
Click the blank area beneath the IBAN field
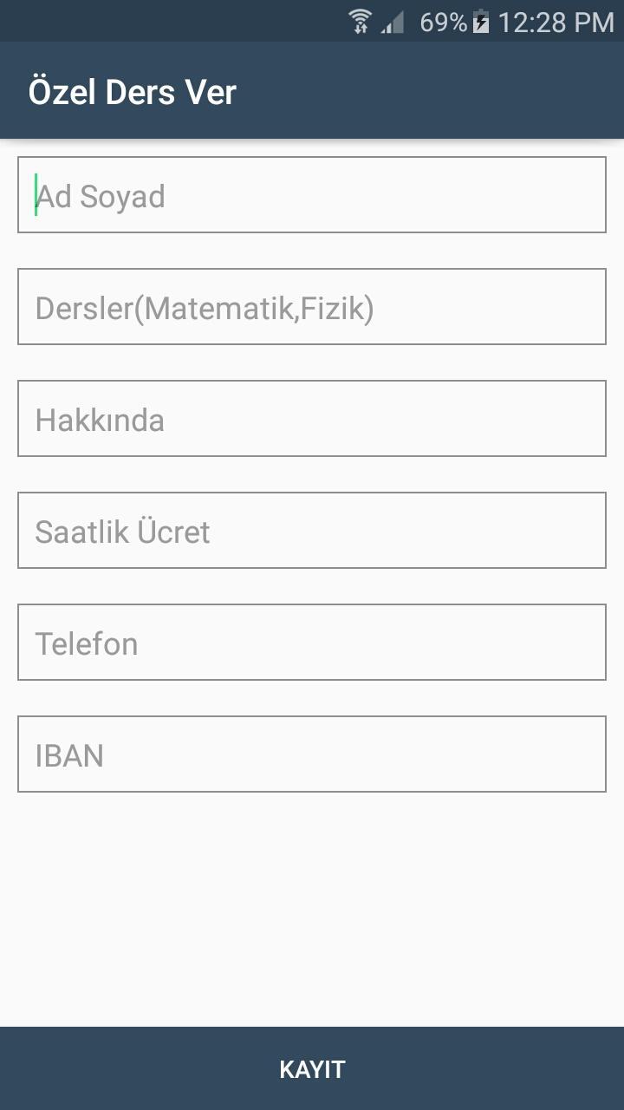pyautogui.click(x=312, y=909)
